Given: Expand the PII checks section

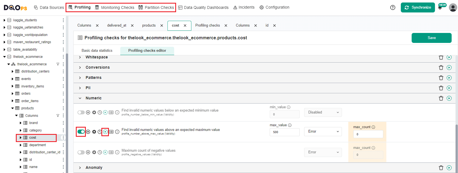Looking at the screenshot, I should click(x=80, y=88).
